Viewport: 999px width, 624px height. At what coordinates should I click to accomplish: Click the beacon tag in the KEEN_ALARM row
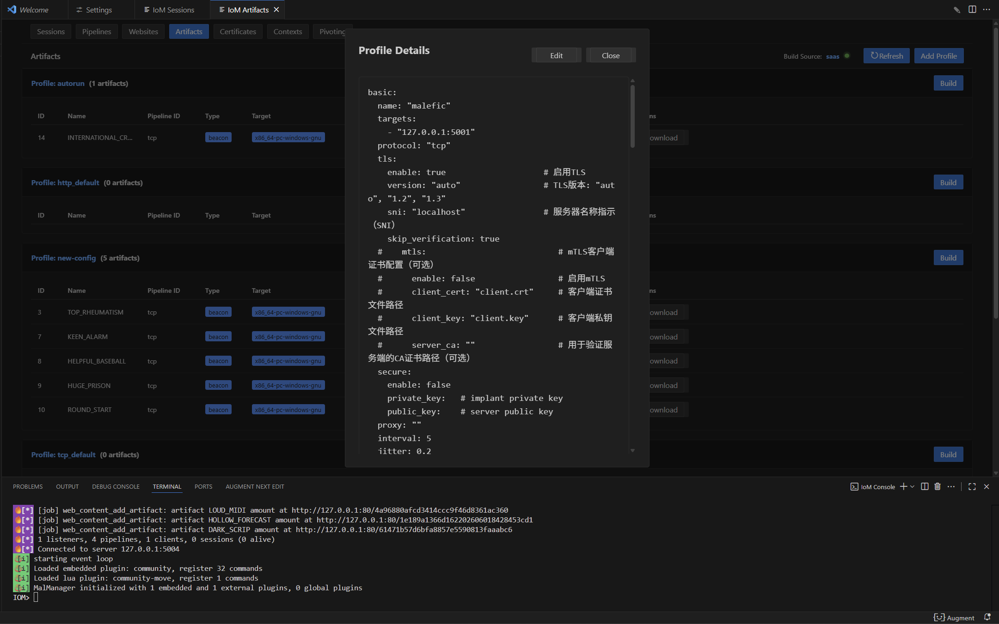[x=218, y=337]
